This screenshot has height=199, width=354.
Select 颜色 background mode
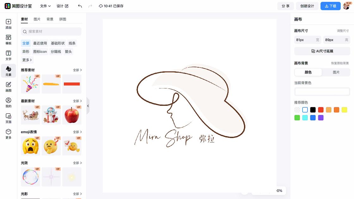point(308,72)
